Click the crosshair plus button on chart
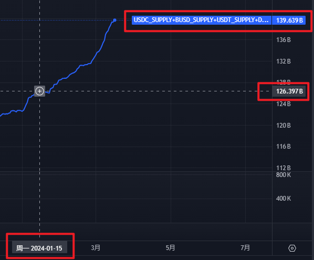Screen dimensions: 314x260 pos(40,91)
